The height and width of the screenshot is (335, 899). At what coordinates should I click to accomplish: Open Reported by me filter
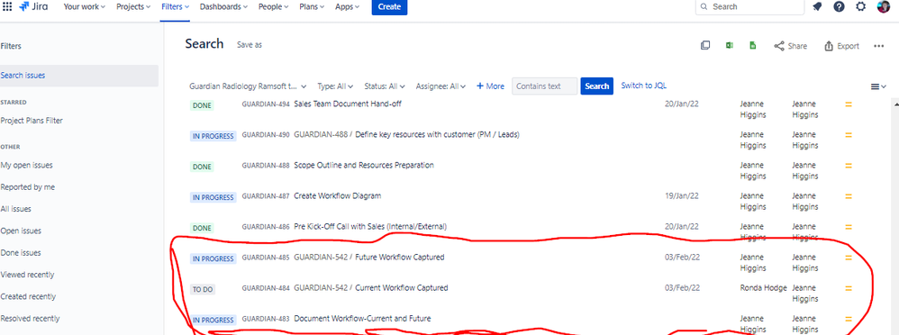[x=28, y=187]
